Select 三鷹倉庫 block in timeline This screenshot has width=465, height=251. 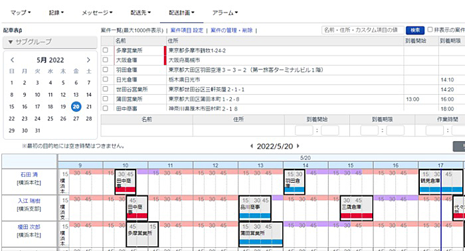pos(357,208)
